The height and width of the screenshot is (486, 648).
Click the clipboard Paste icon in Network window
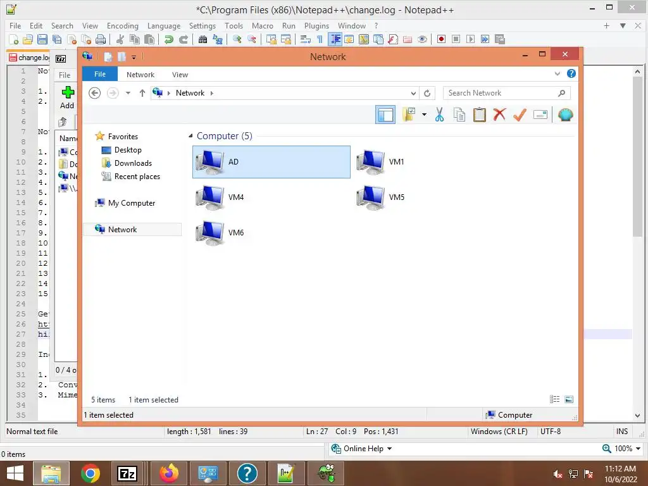point(480,115)
